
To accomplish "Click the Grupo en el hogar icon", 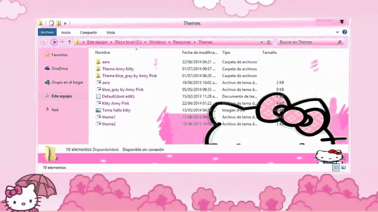I will click(47, 82).
